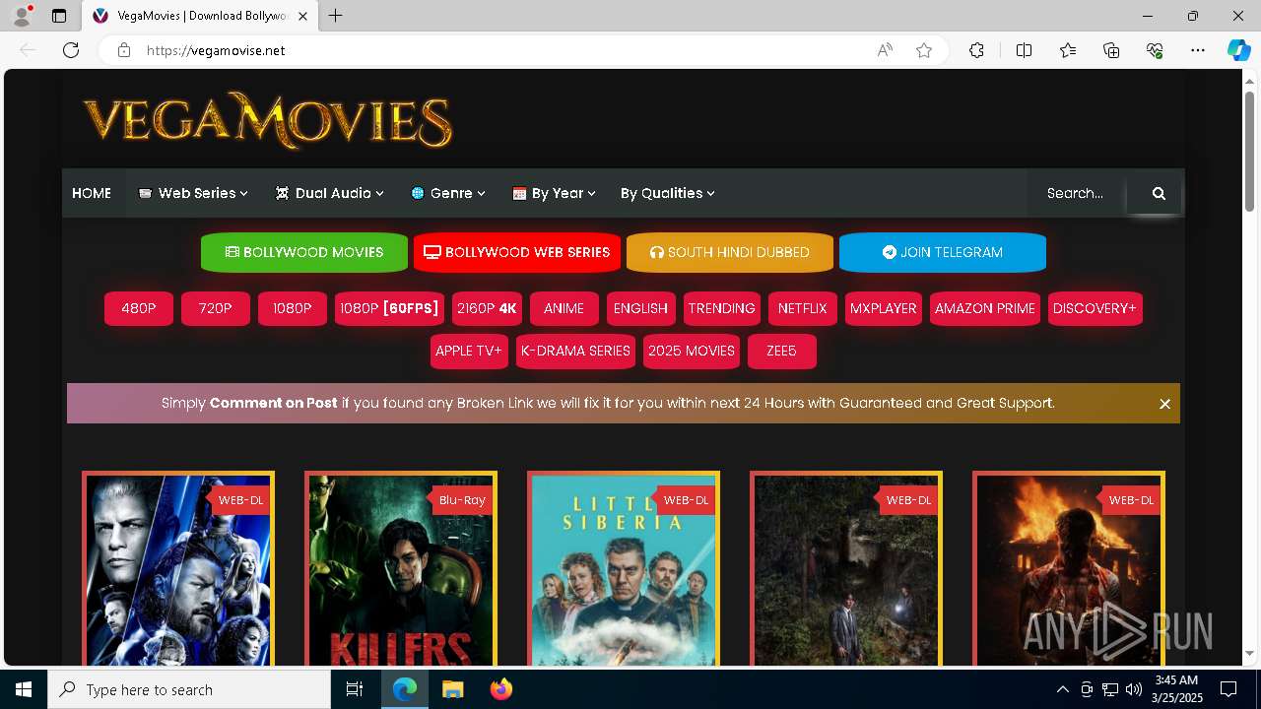Open Bollywood Web Series category
Image resolution: width=1261 pixels, height=709 pixels.
[517, 252]
